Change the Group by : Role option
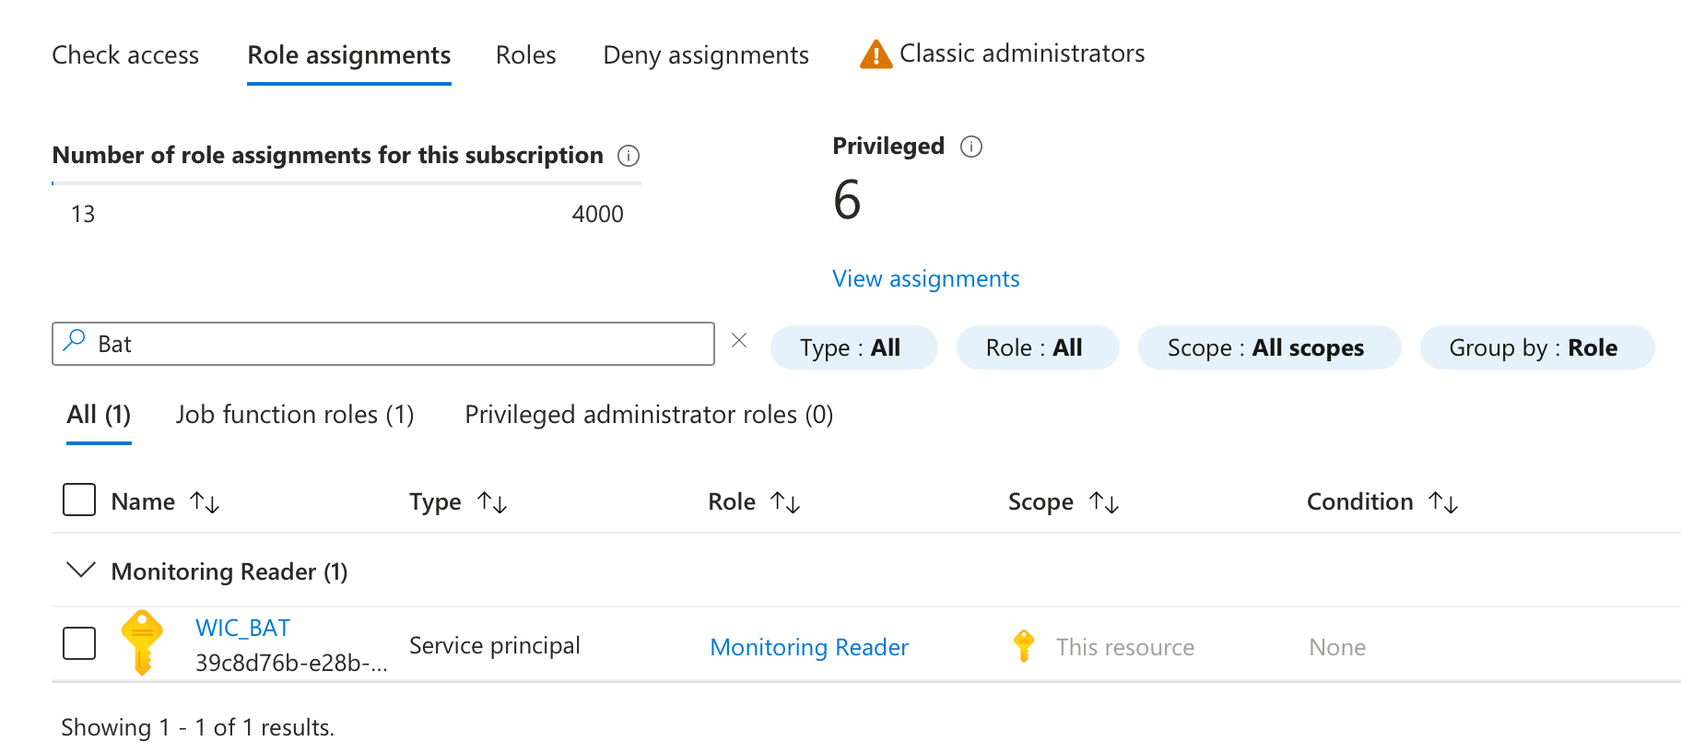This screenshot has width=1681, height=753. click(x=1536, y=347)
